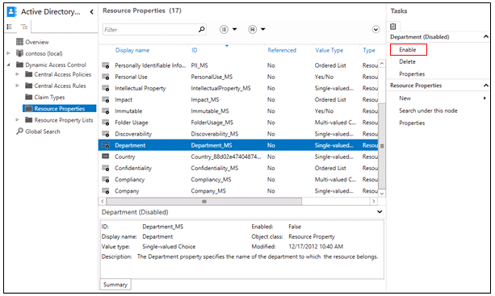Click the saved queries icon
Image resolution: width=495 pixels, height=296 pixels.
252,29
